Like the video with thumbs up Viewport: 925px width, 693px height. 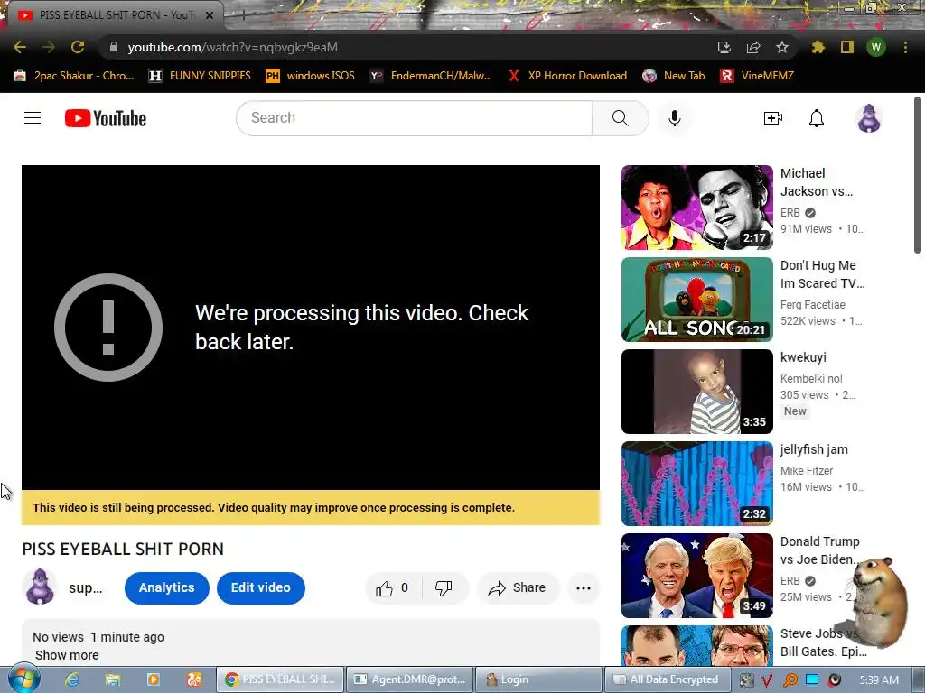(x=393, y=588)
